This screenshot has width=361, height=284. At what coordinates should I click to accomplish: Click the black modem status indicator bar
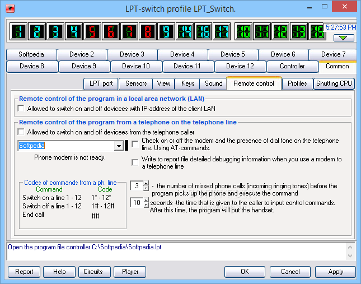[126, 146]
